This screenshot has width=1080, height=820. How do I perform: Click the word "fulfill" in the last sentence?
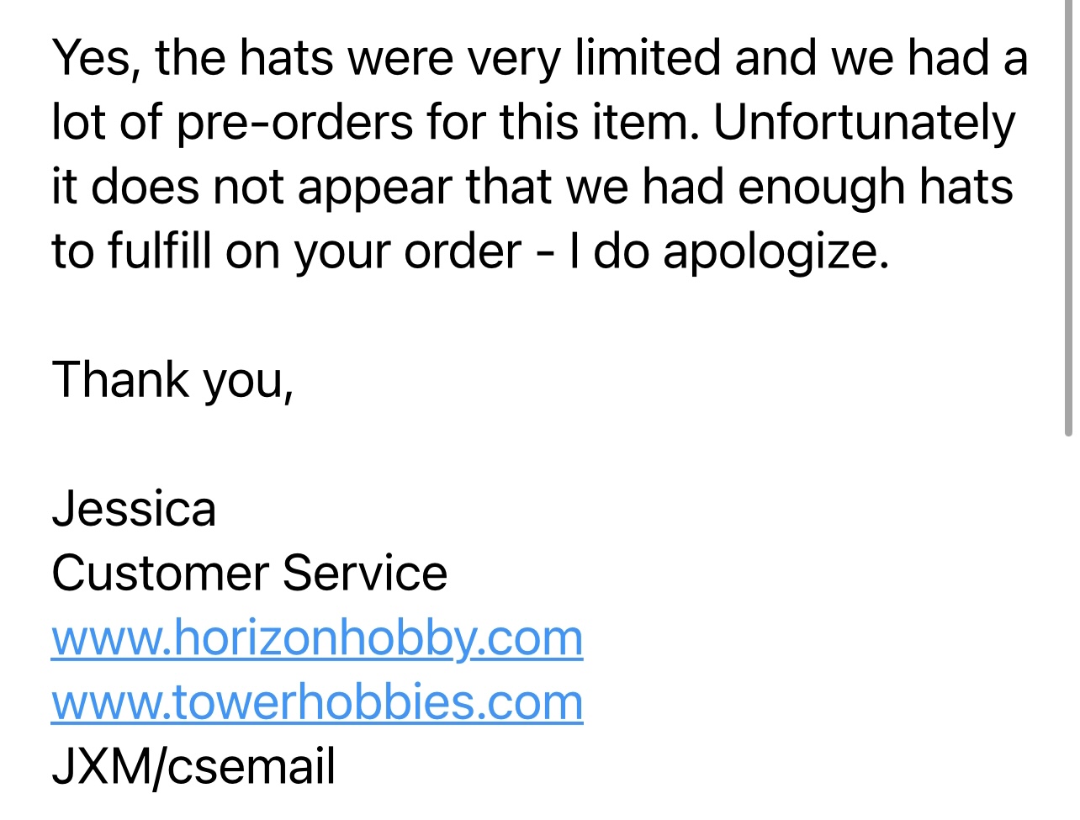point(159,251)
